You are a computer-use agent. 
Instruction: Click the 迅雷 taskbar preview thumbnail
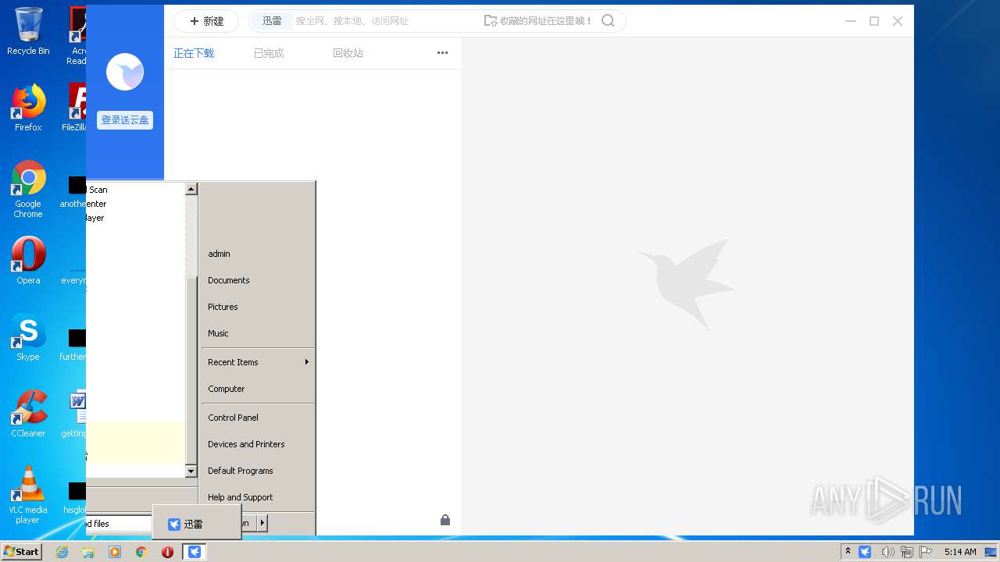(x=197, y=522)
